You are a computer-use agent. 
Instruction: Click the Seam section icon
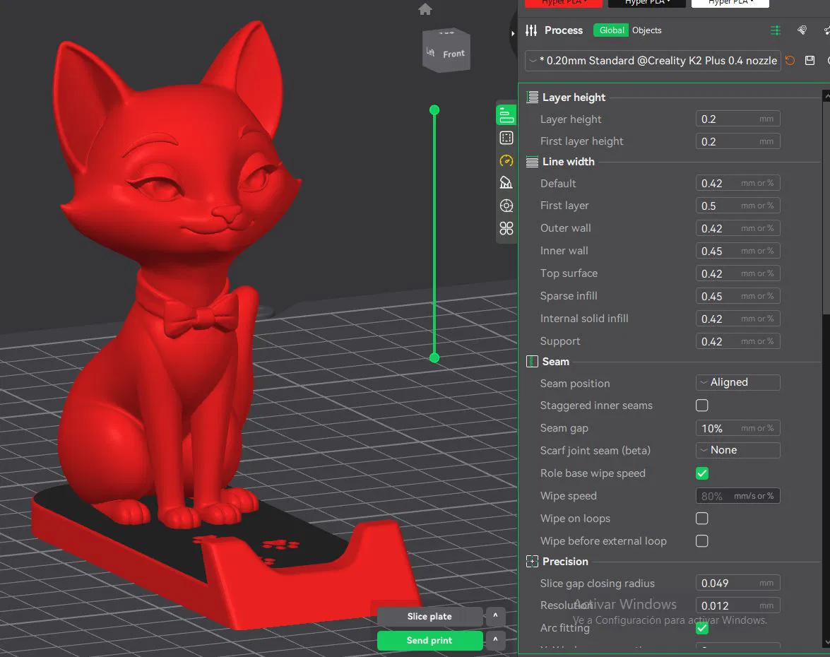[x=532, y=362]
